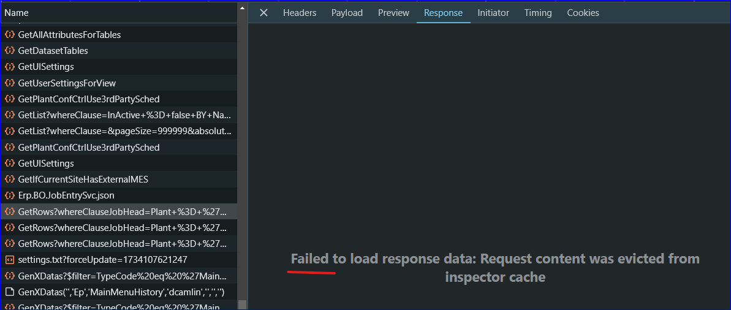Switch to the Payload tab
Image resolution: width=731 pixels, height=310 pixels.
click(x=347, y=13)
